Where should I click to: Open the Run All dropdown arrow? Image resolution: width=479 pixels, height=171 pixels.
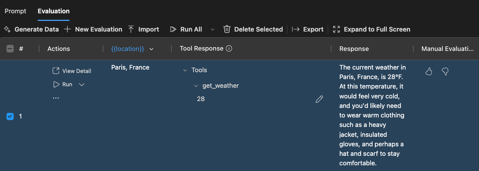click(x=213, y=29)
